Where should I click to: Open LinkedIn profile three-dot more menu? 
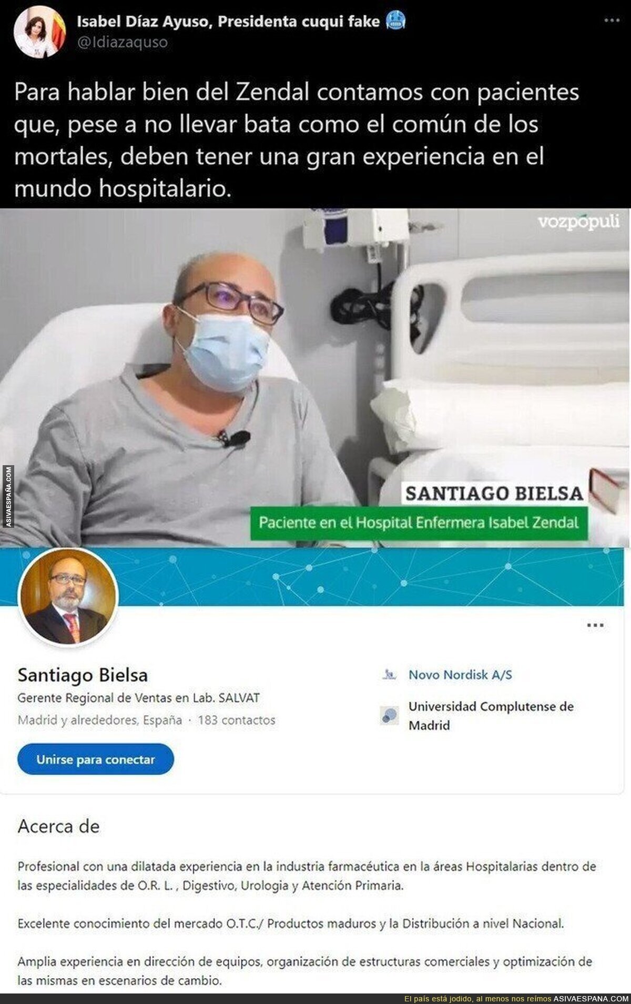[x=595, y=626]
